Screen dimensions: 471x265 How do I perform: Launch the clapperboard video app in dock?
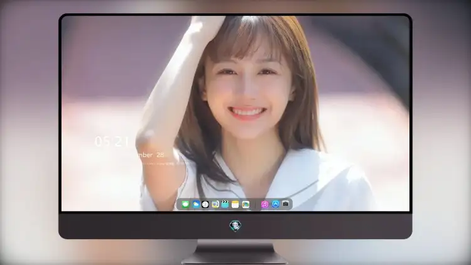(x=225, y=204)
